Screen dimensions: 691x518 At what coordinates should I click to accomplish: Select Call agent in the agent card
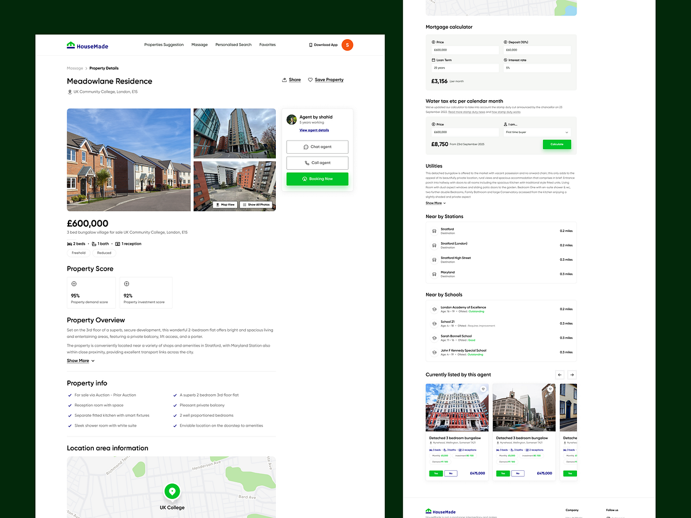click(317, 163)
